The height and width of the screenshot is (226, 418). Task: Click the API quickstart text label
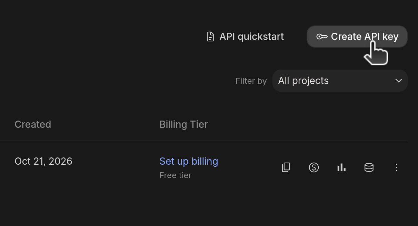[251, 37]
